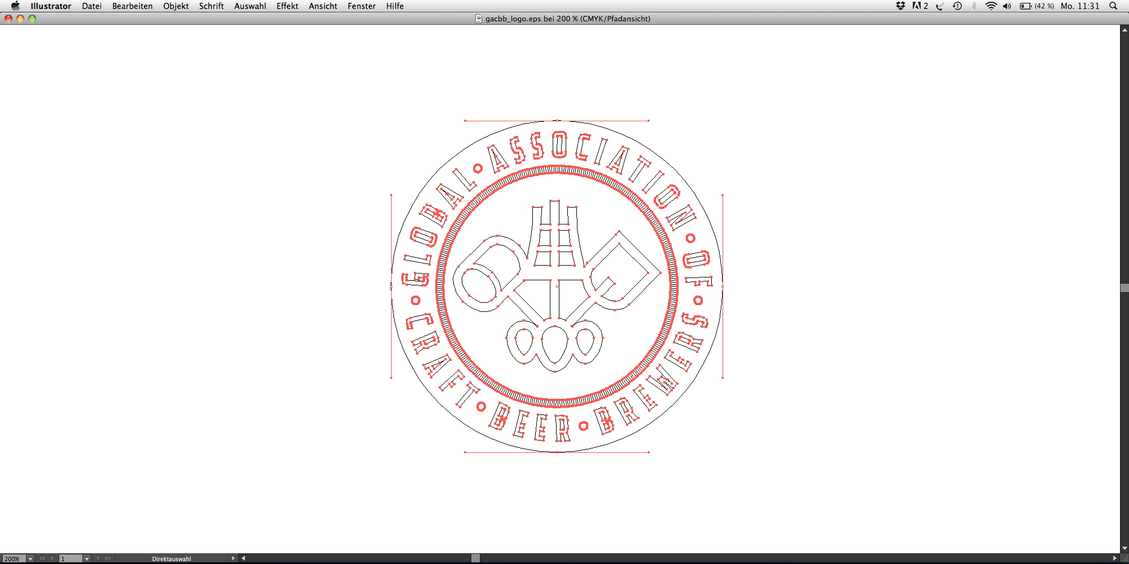The width and height of the screenshot is (1129, 564).
Task: Go to previous artboard button
Action: click(52, 558)
